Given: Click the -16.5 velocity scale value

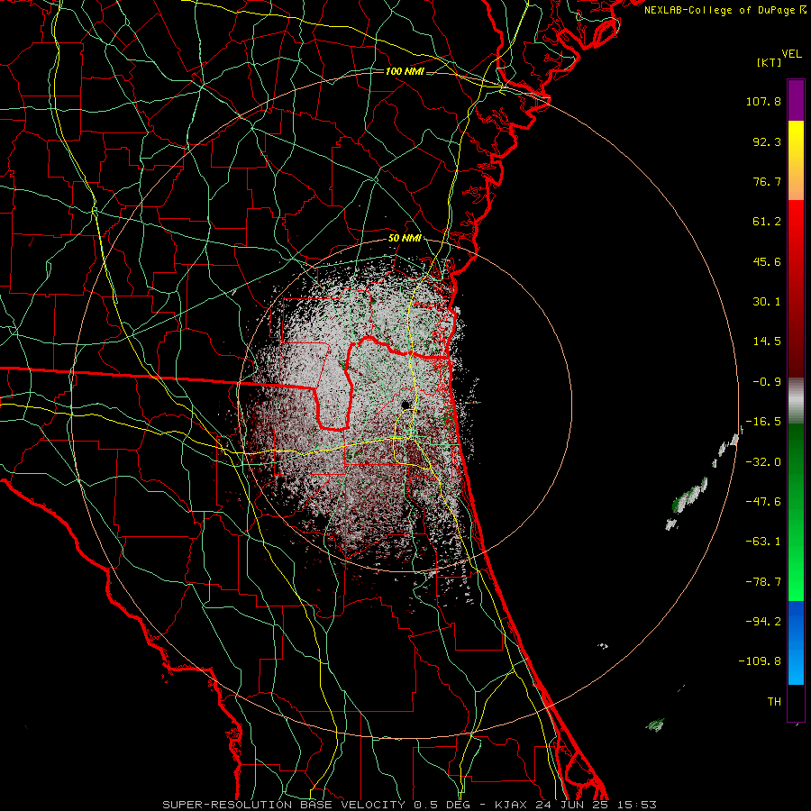Looking at the screenshot, I should click(x=763, y=422).
